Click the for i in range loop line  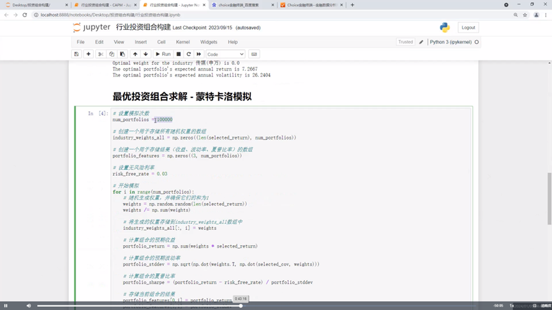click(153, 192)
